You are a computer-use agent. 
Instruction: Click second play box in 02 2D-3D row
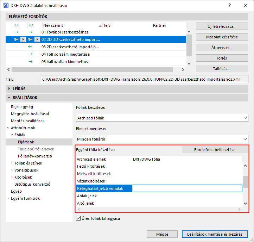(x=37, y=39)
